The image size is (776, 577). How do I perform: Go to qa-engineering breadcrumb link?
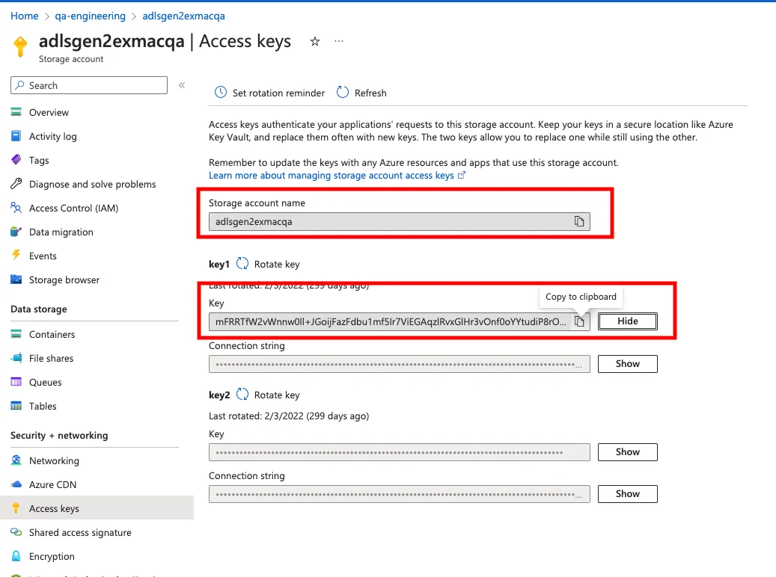[90, 16]
